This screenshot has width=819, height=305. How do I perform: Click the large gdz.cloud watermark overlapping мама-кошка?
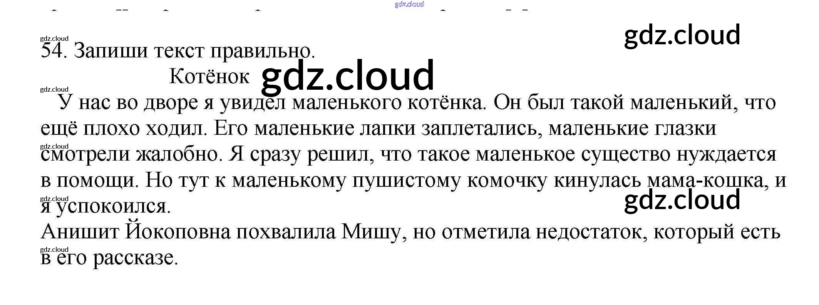coord(682,200)
